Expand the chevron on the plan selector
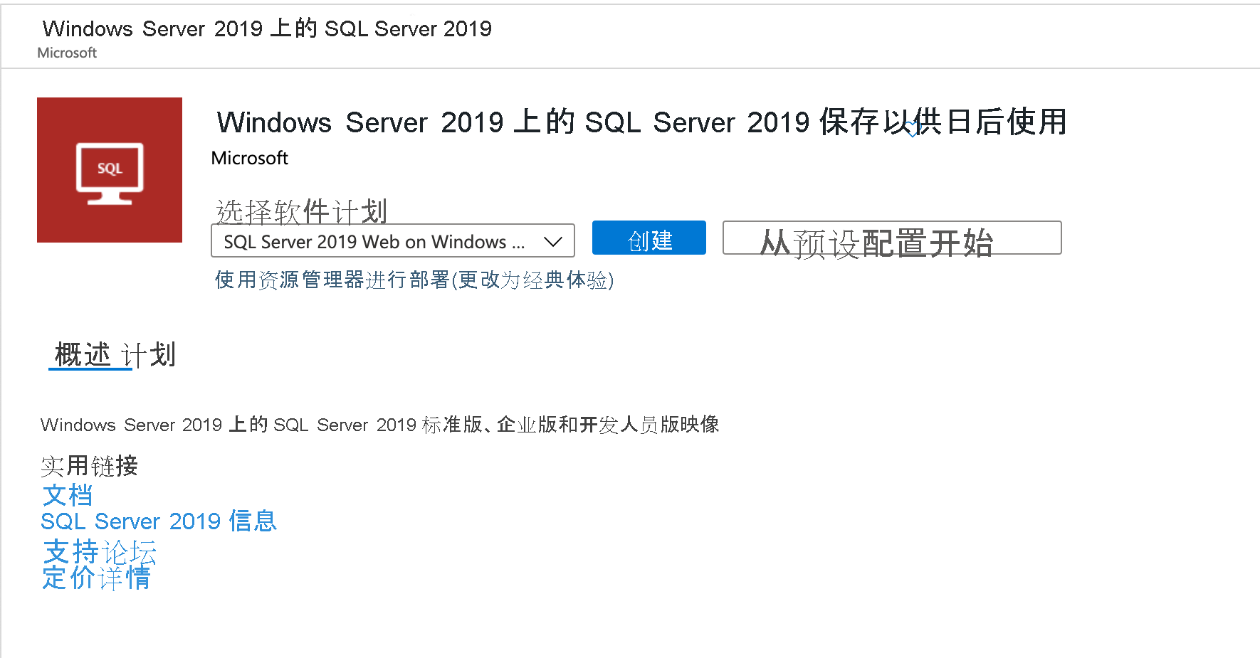The height and width of the screenshot is (658, 1260). pyautogui.click(x=553, y=241)
